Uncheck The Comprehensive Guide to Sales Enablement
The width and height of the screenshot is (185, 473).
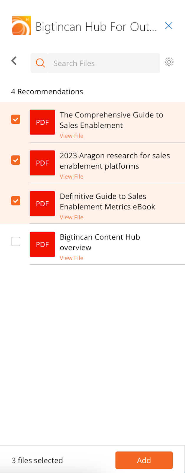[16, 119]
